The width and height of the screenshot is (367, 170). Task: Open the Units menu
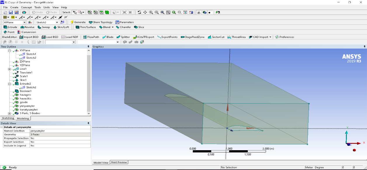point(47,7)
